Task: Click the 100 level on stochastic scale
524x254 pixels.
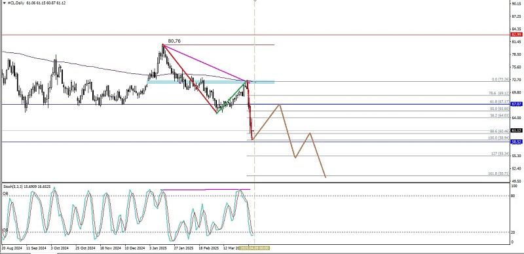Action: pos(515,185)
